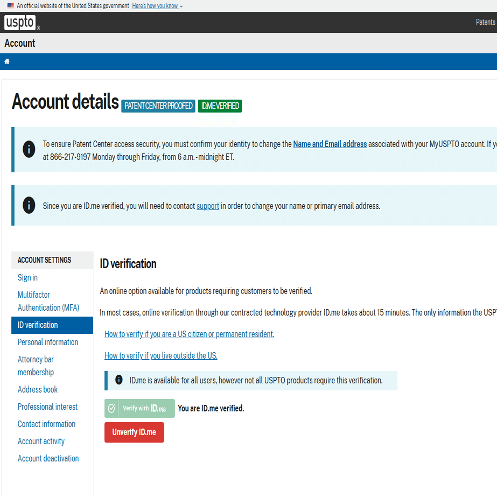Expand "Here's how you know" dropdown
Screen dimensions: 497x497
coord(157,6)
